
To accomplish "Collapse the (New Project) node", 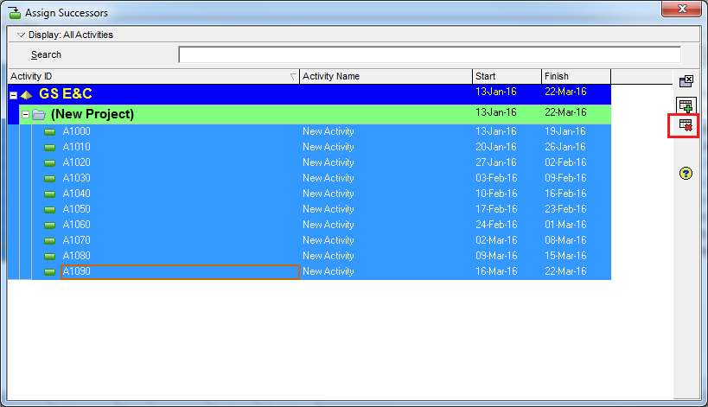I will click(26, 115).
